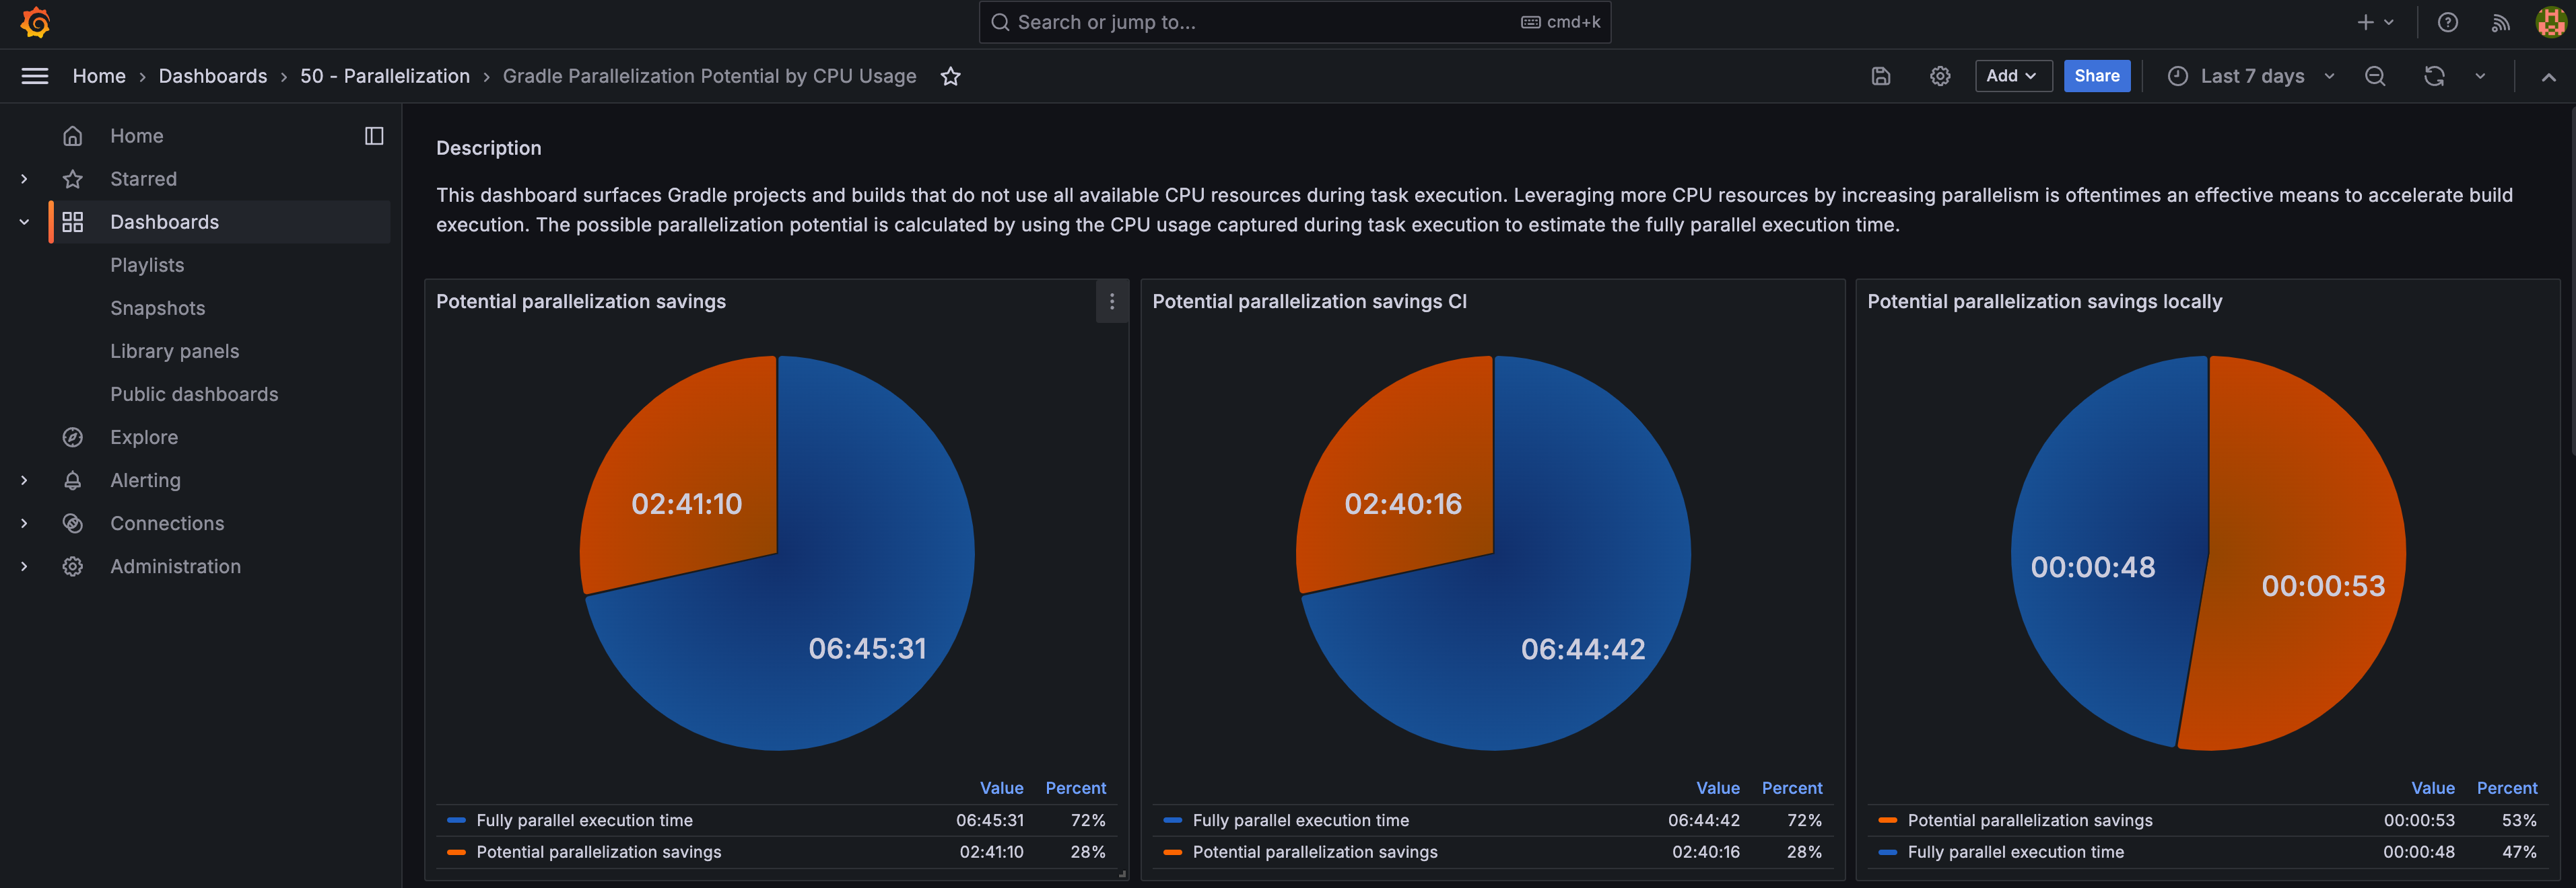Open the help question mark icon
The width and height of the screenshot is (2576, 888).
[x=2447, y=22]
